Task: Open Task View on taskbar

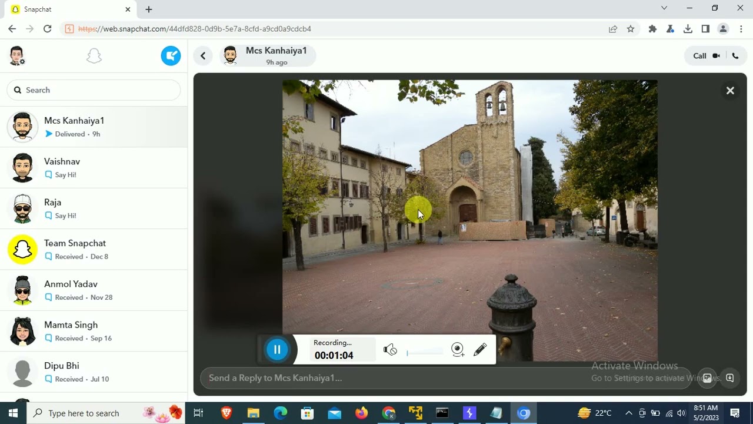Action: [x=198, y=413]
